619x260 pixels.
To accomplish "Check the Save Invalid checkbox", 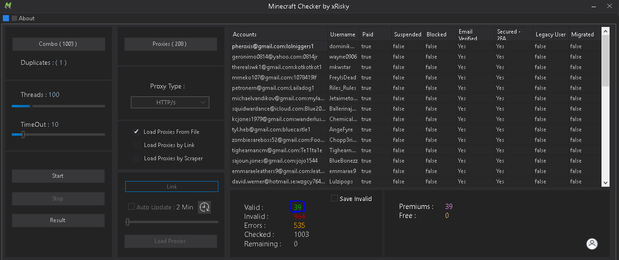I will (335, 199).
